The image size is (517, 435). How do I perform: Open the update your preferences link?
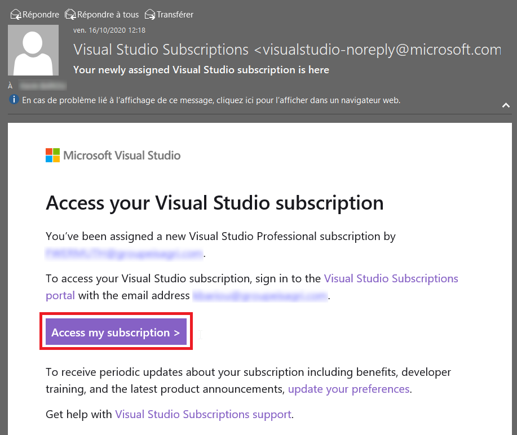[349, 389]
